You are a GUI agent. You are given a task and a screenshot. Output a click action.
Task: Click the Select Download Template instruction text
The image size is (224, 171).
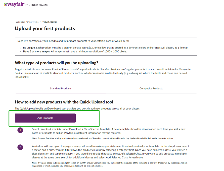[x=109, y=131]
